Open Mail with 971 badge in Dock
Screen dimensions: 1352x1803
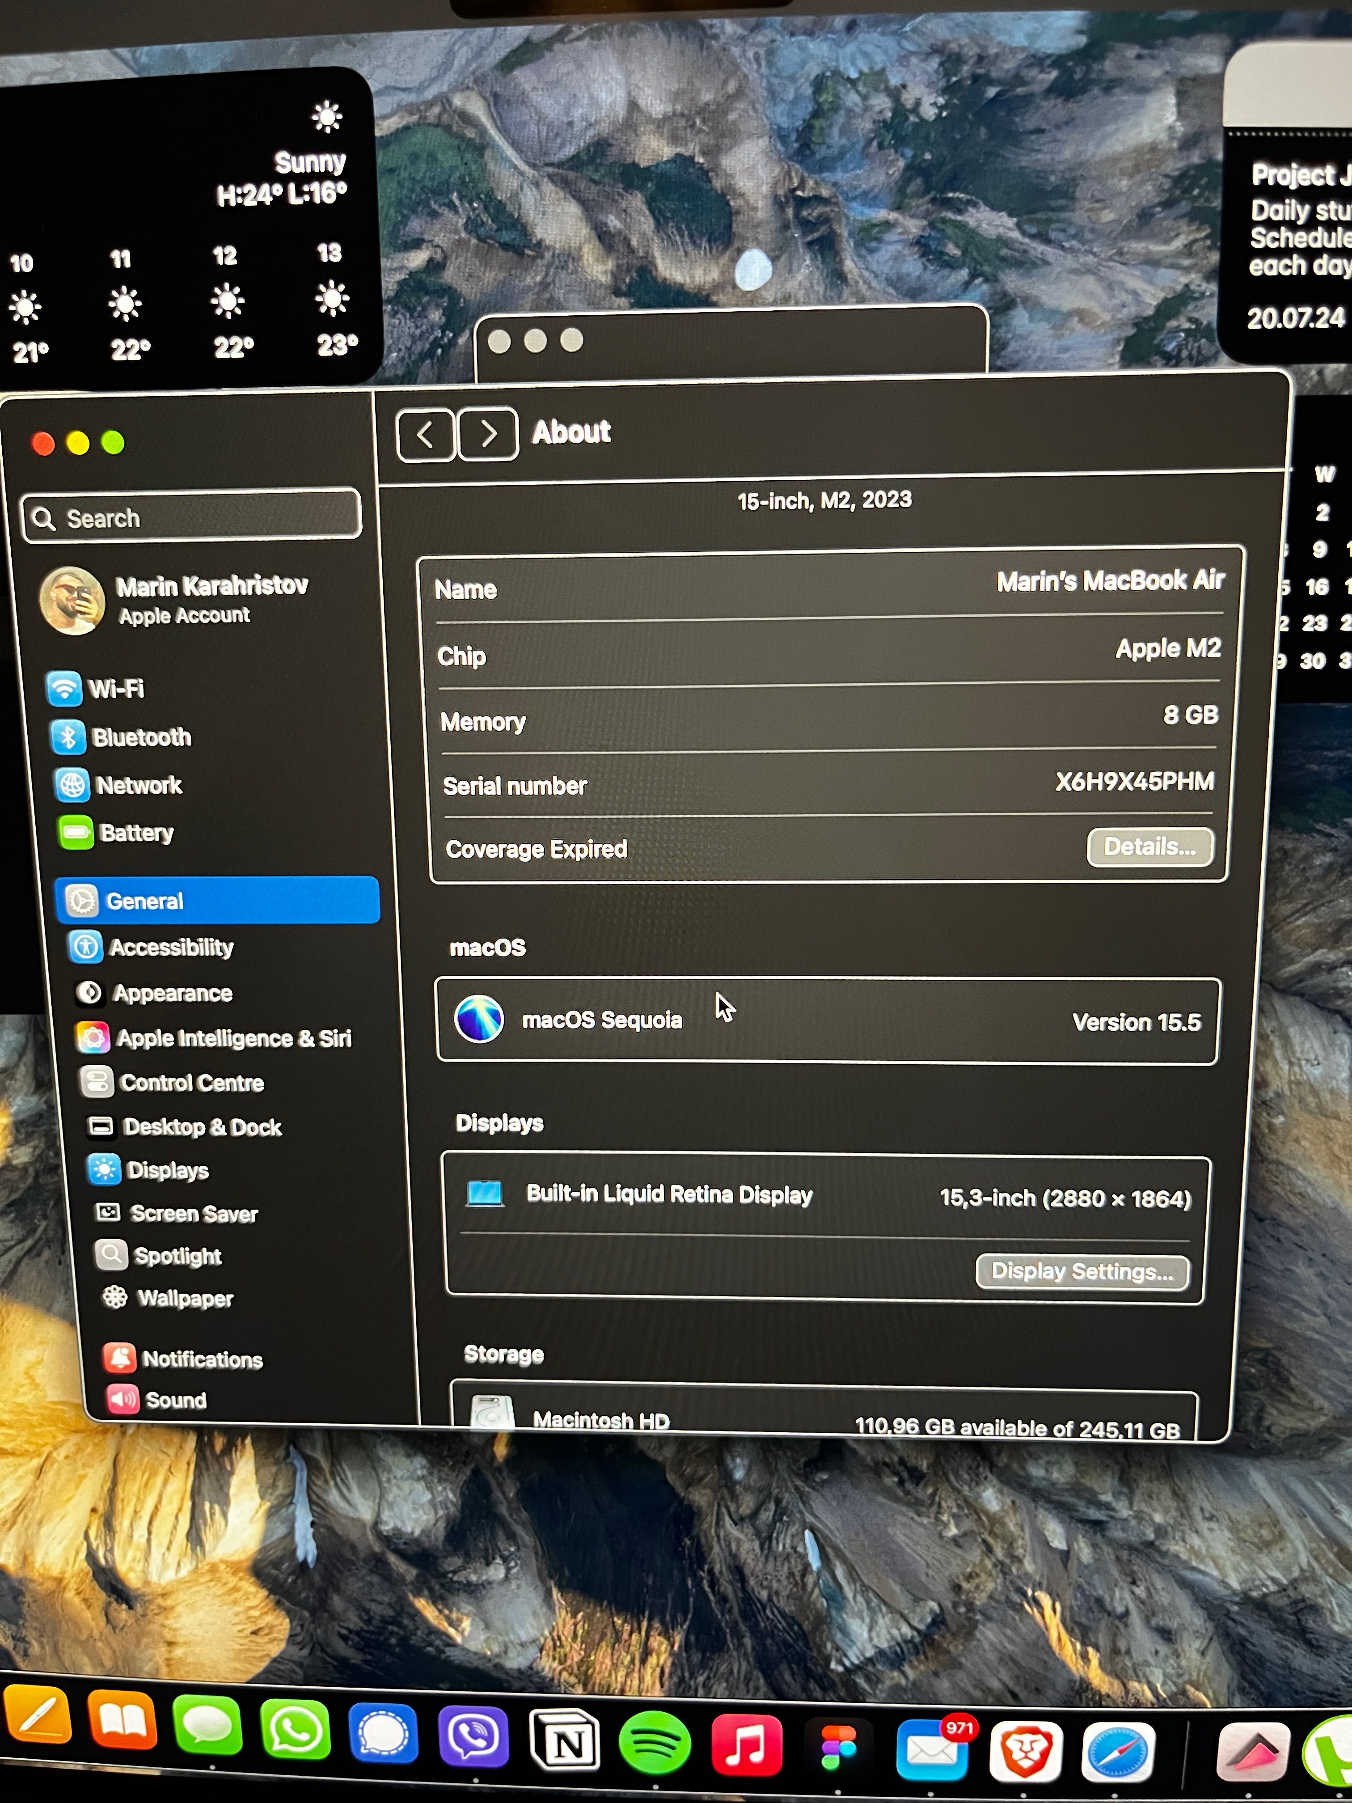[931, 1749]
